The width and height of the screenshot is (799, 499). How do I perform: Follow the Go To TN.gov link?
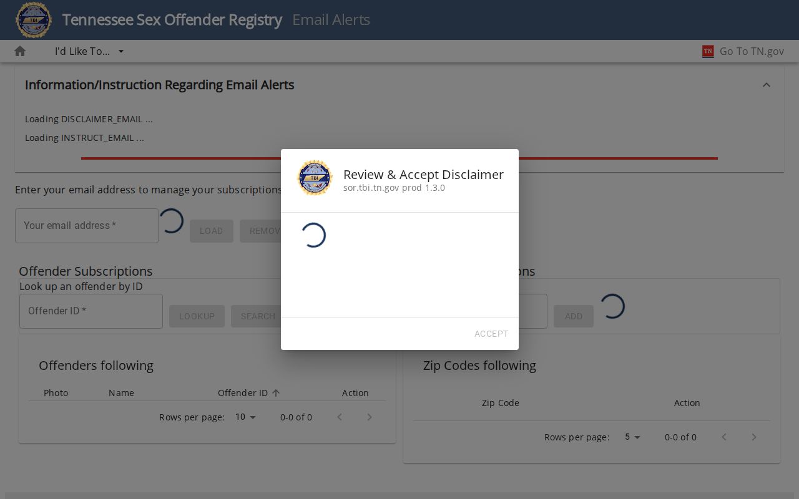coord(752,51)
